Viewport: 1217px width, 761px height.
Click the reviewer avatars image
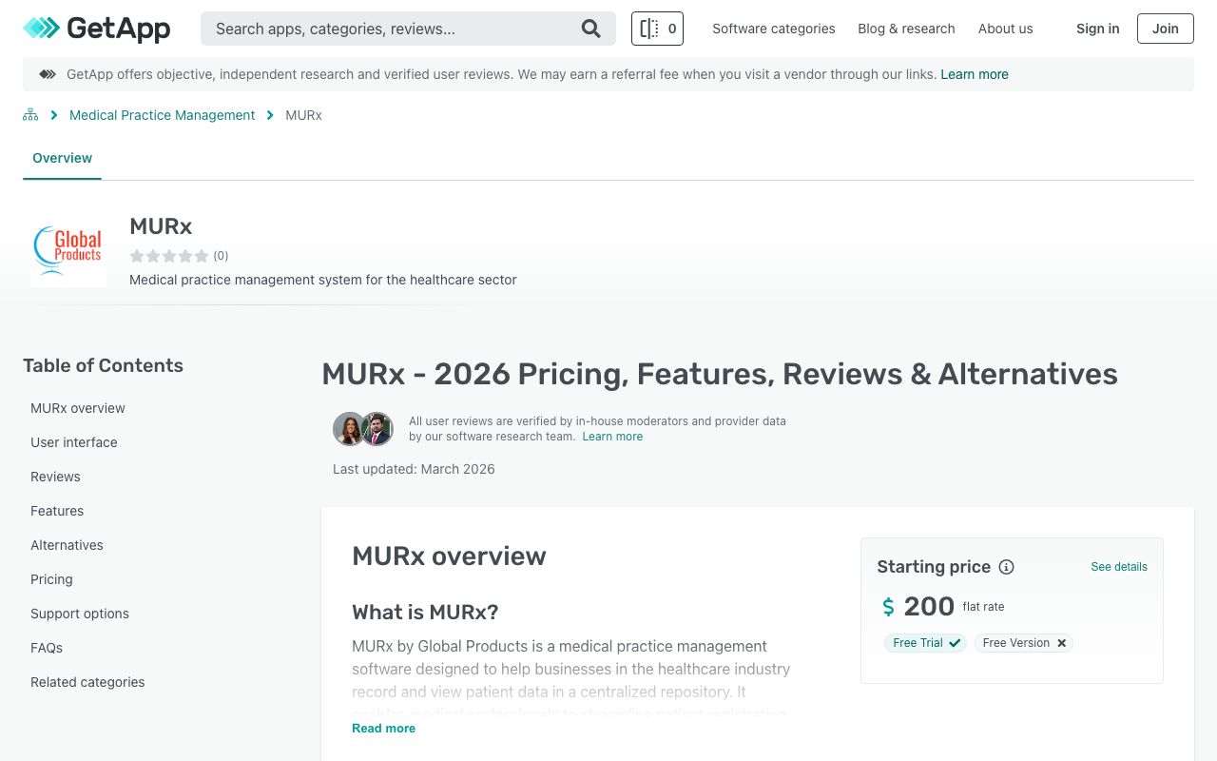pyautogui.click(x=363, y=429)
